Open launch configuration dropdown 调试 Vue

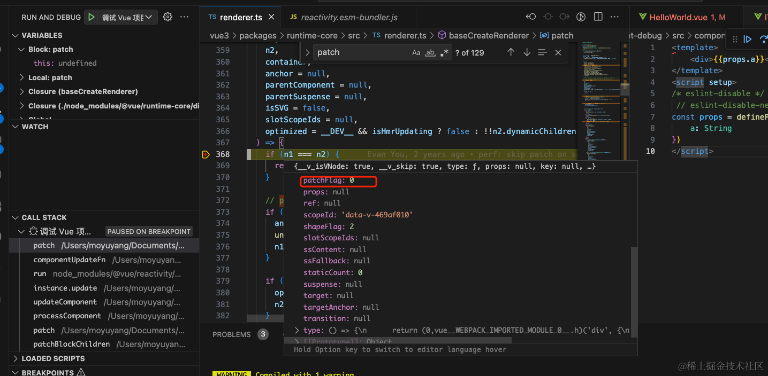pos(127,17)
